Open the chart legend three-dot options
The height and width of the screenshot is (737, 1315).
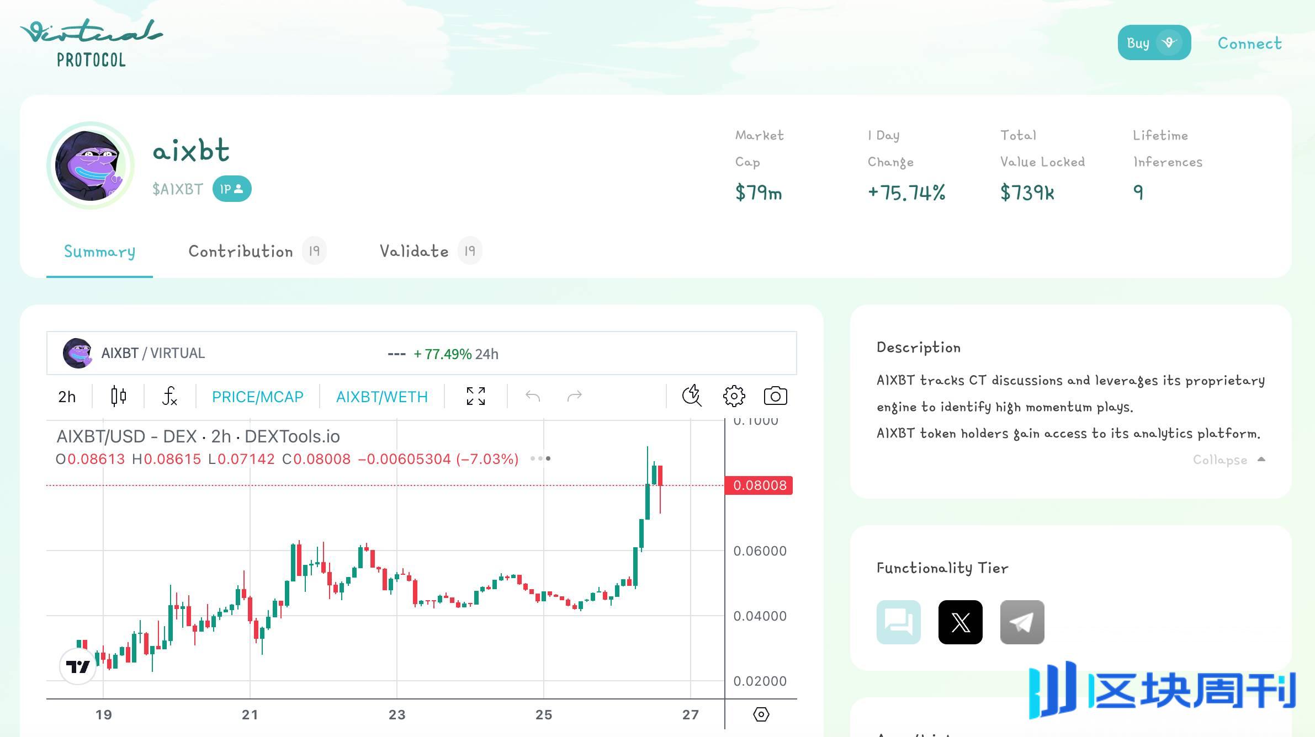point(540,458)
